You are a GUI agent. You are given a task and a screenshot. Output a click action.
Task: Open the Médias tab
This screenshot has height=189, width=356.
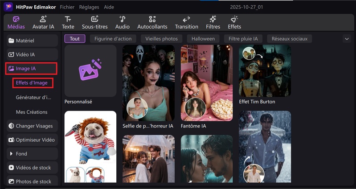point(16,23)
